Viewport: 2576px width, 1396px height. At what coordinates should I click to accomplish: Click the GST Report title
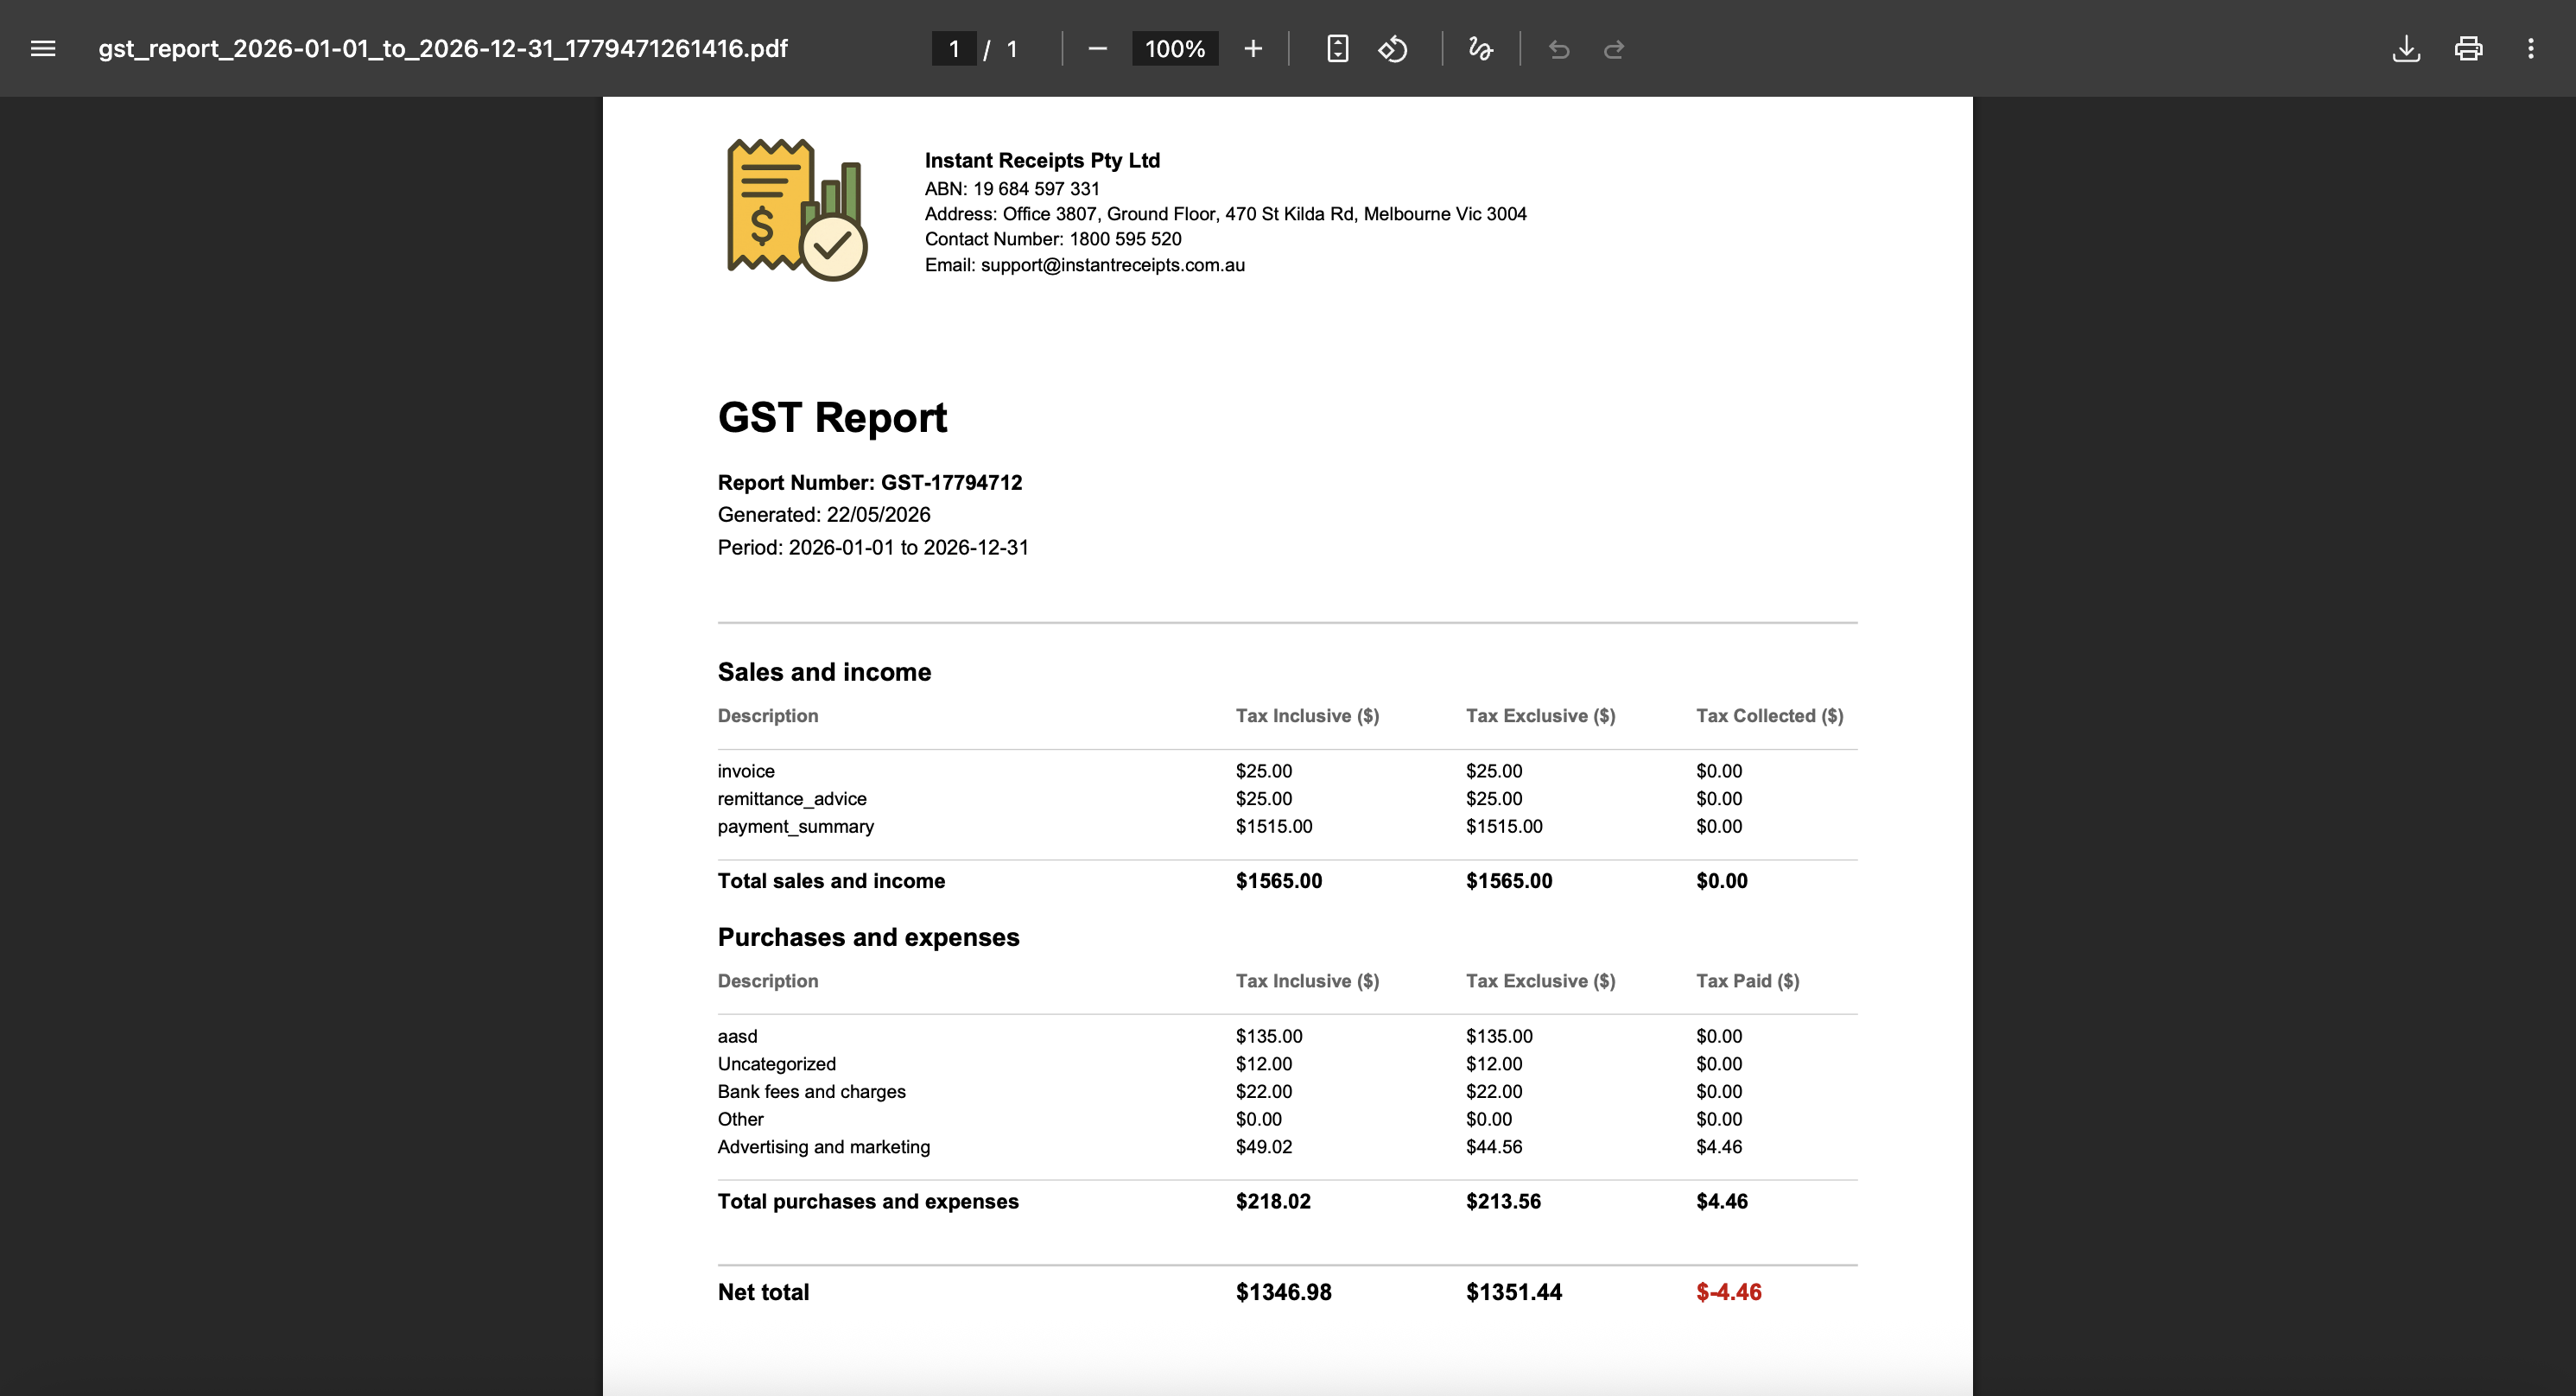[x=832, y=417]
